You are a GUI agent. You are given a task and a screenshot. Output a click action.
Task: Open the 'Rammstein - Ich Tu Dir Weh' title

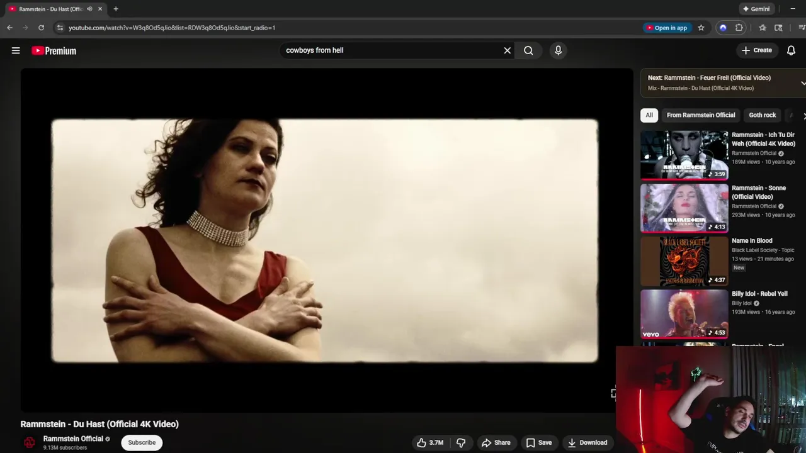(763, 139)
